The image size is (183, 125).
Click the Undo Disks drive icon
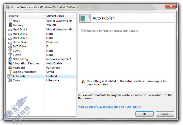10,43
